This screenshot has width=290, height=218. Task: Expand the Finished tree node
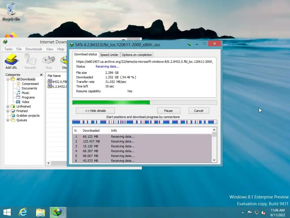[x=8, y=111]
